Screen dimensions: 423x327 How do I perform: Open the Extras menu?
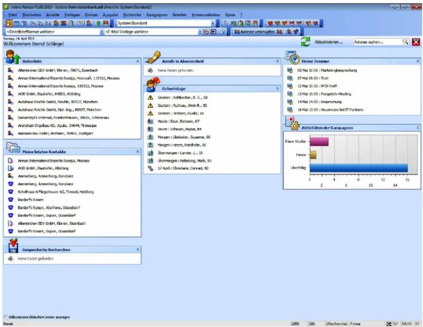[x=230, y=15]
